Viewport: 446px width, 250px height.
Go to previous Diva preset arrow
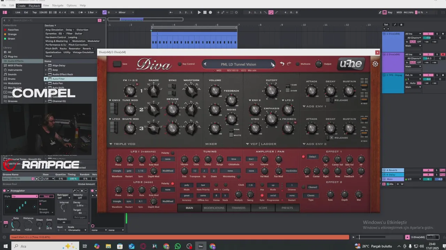pos(205,64)
